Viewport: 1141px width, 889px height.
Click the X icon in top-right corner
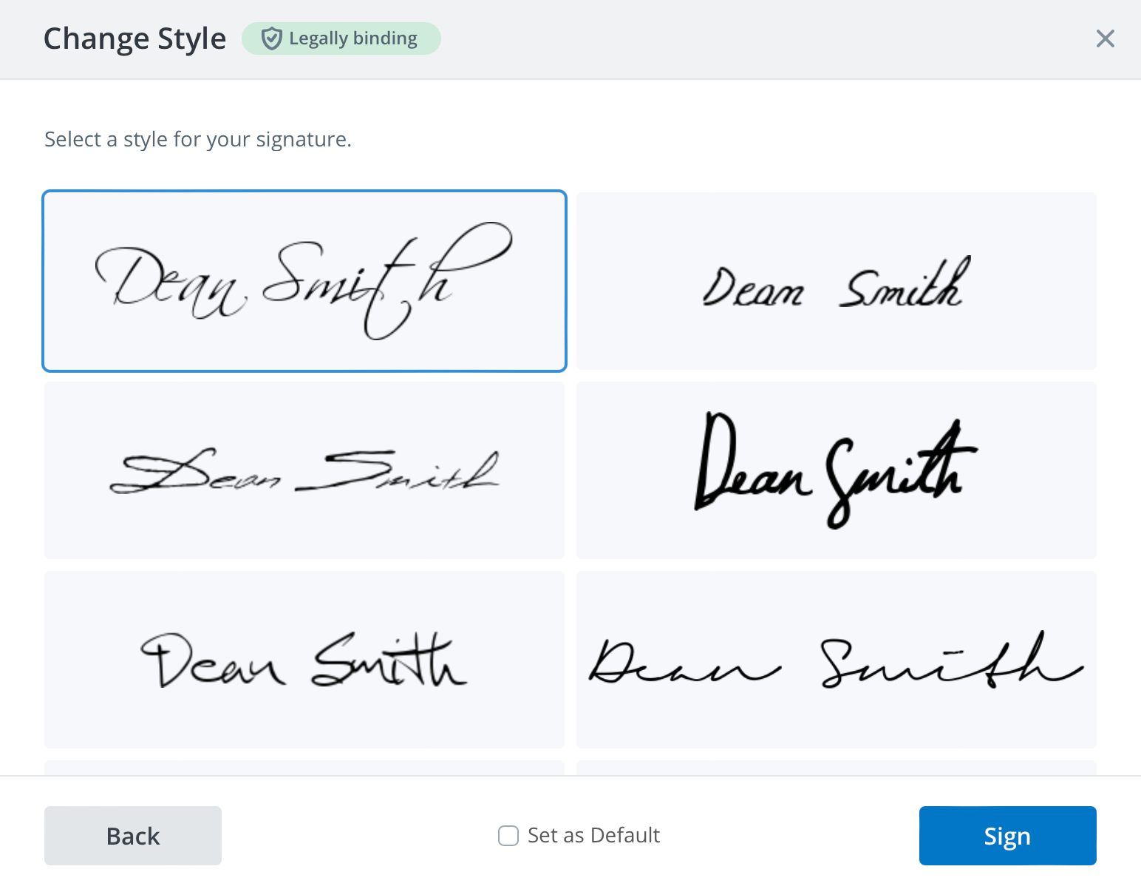point(1106,38)
